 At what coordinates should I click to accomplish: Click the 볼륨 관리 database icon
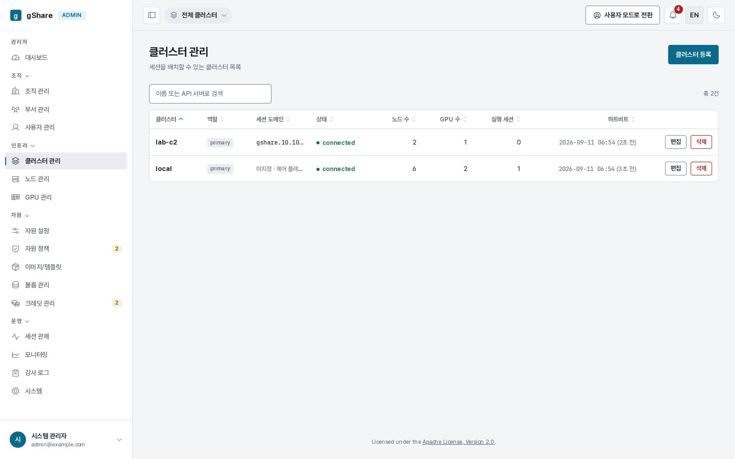click(x=16, y=285)
